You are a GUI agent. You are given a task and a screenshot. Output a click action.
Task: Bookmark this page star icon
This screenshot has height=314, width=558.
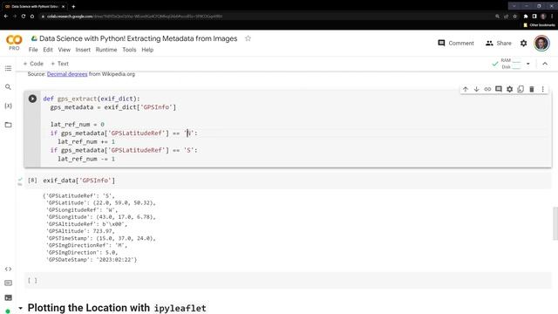(x=514, y=16)
